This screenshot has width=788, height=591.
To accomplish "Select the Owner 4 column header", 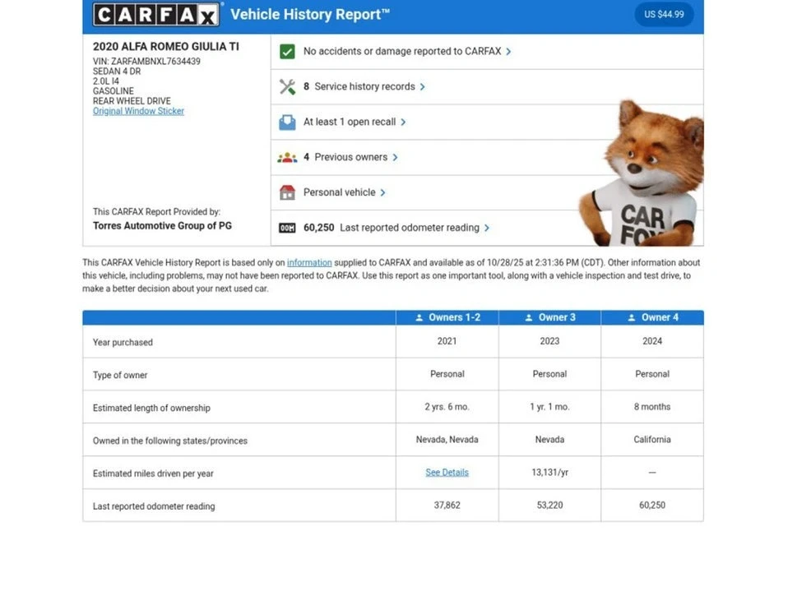I will 652,317.
